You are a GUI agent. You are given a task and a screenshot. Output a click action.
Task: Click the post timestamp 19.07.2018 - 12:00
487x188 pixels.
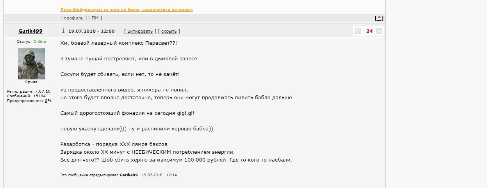[x=91, y=31]
